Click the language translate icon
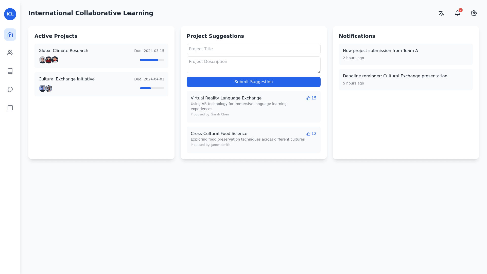 tap(441, 13)
